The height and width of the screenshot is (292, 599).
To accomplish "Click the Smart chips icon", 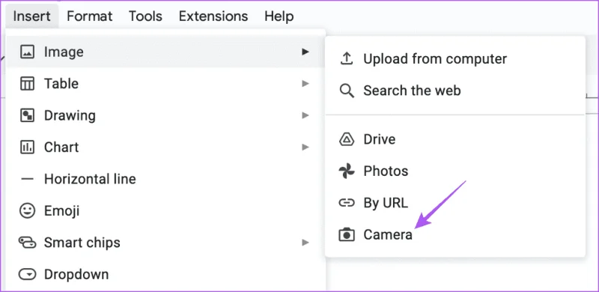I will tap(27, 243).
